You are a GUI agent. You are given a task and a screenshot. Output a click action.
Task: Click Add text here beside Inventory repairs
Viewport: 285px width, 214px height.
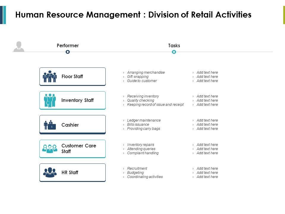tap(207, 145)
